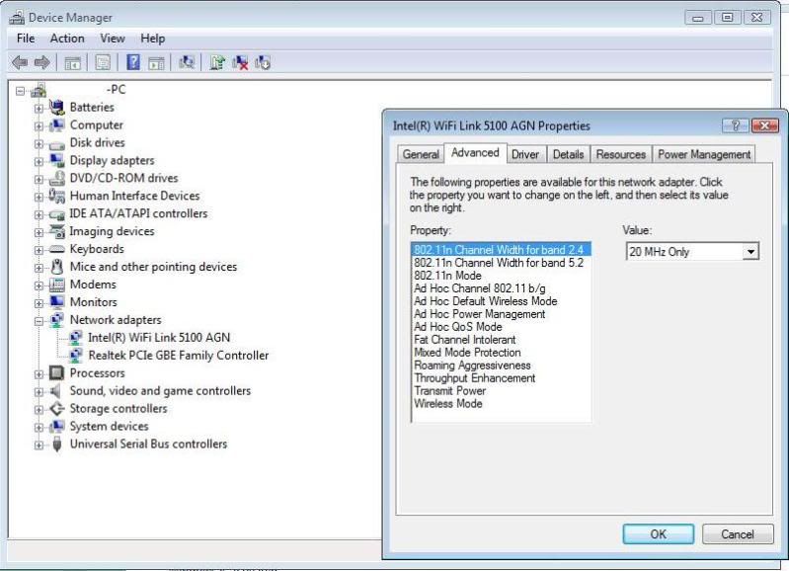Select the Batteries category icon
The width and height of the screenshot is (789, 571).
pos(57,108)
